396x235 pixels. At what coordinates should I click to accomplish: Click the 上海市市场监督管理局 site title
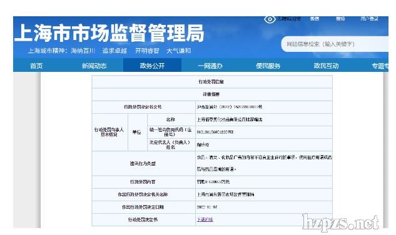point(109,33)
